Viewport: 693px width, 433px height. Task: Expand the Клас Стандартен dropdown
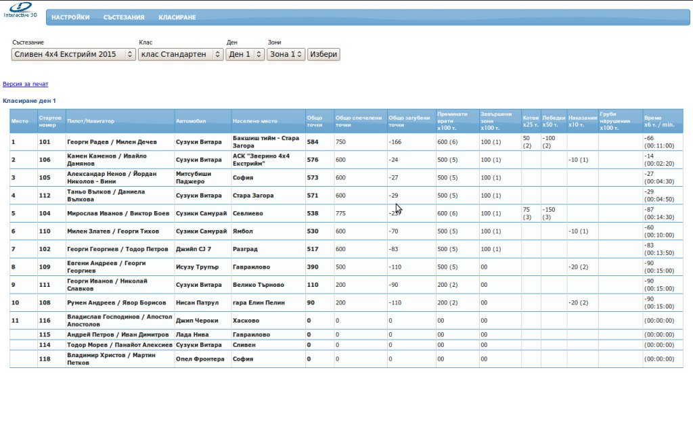[180, 54]
